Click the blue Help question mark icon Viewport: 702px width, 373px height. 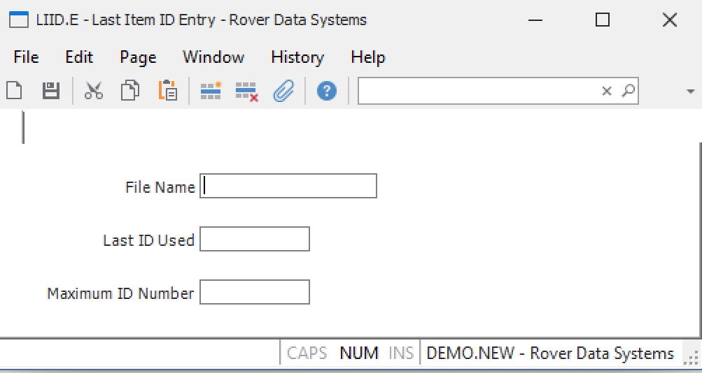click(x=326, y=91)
